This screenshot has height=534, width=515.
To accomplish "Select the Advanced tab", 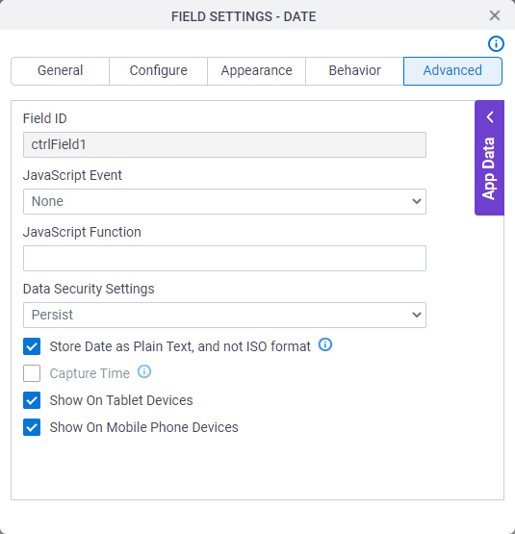I will coord(452,71).
